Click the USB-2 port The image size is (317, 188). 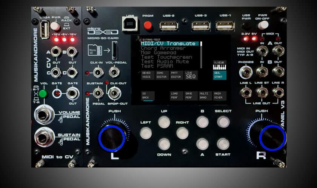(169, 26)
